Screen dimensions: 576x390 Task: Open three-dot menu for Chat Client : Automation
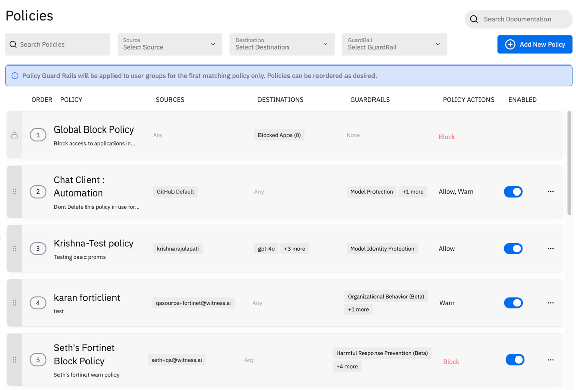click(550, 192)
